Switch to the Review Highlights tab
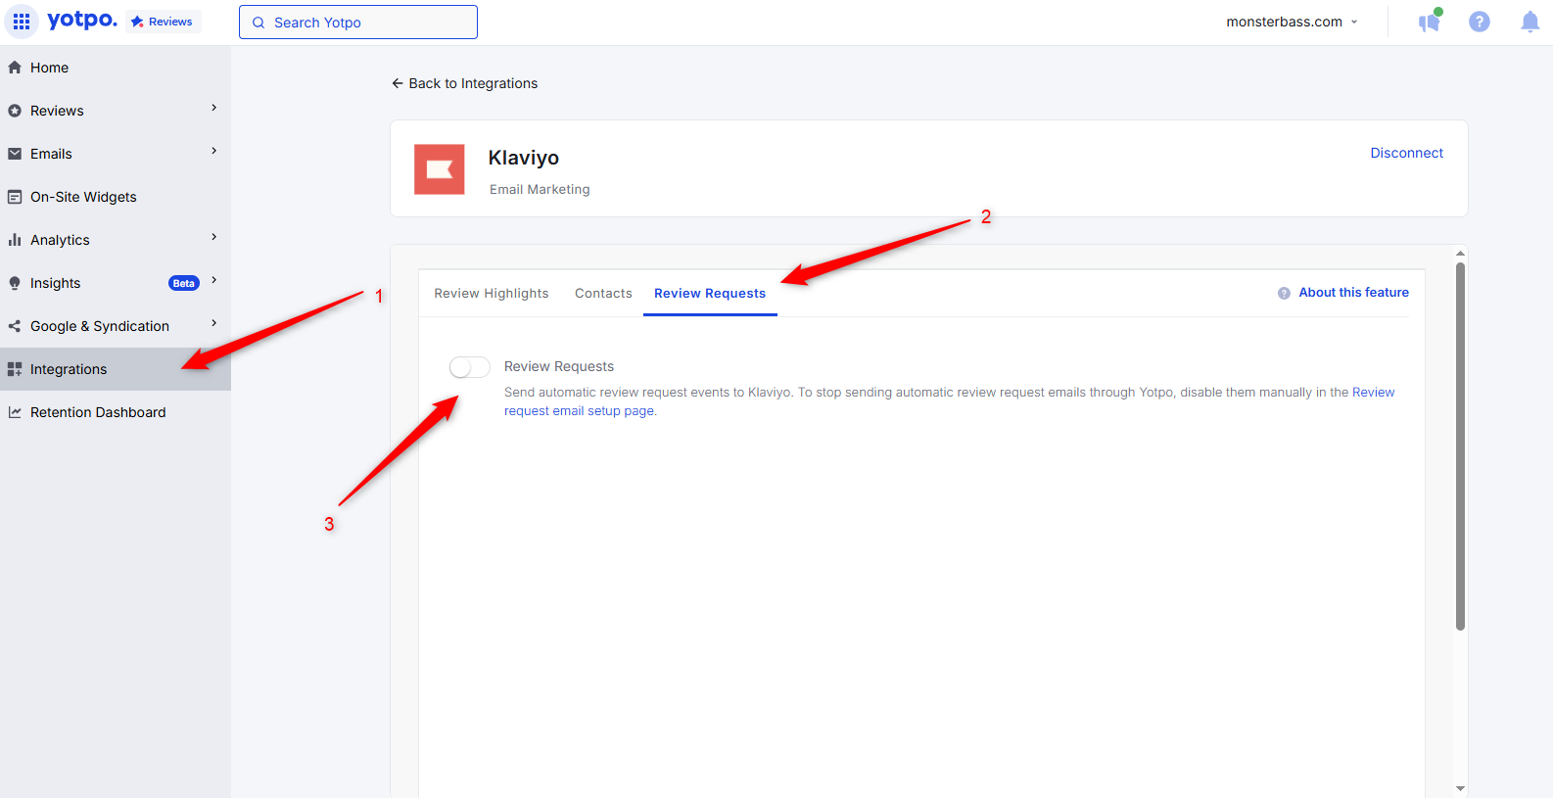Screen dimensions: 1553x798 (492, 293)
